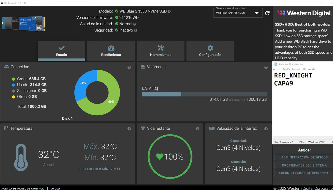The height and width of the screenshot is (190, 333).
Task: Open help for the Temperatura panel
Action: point(129,129)
